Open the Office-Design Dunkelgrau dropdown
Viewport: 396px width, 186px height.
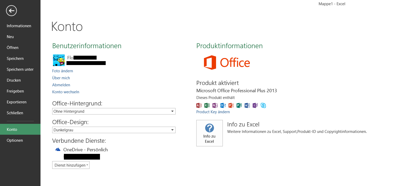coord(114,130)
